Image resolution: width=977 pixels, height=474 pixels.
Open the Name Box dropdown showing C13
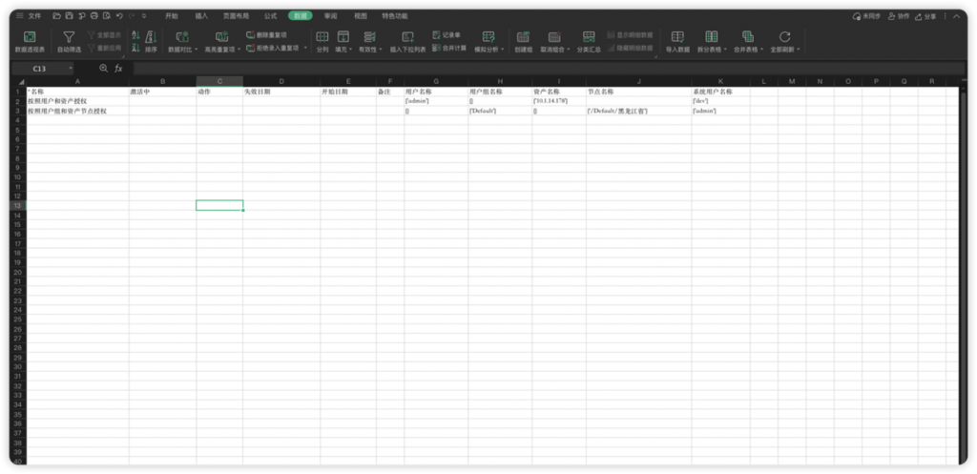[71, 69]
